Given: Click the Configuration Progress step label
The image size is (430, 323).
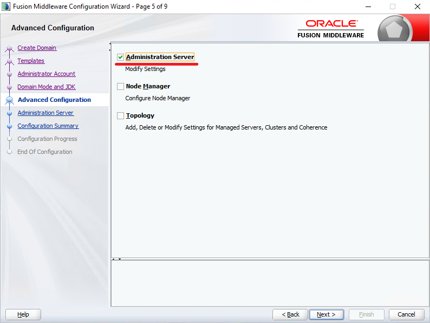Looking at the screenshot, I should [x=47, y=139].
